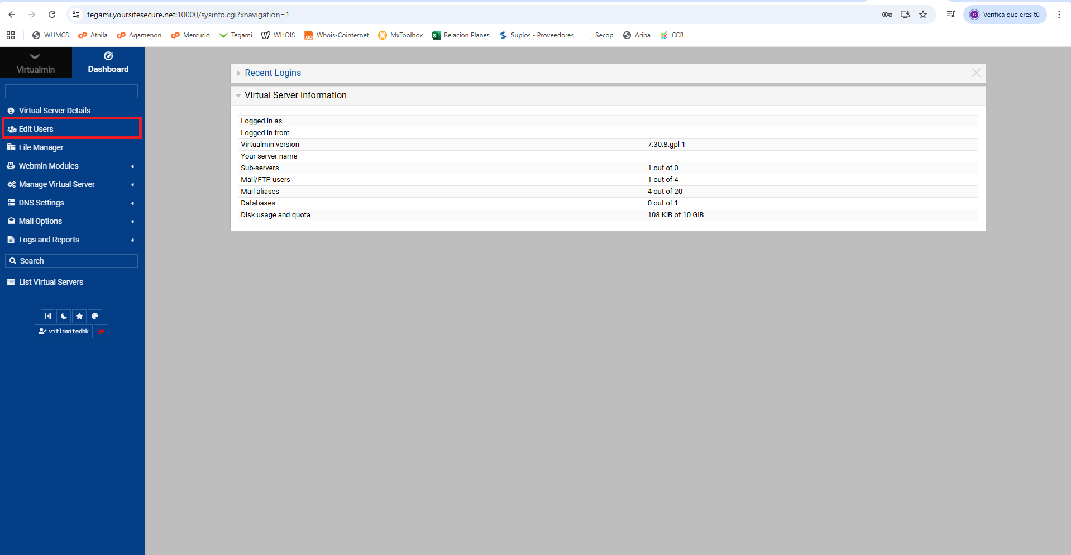1071x555 pixels.
Task: Open Edit Users in sidebar
Action: click(x=36, y=129)
